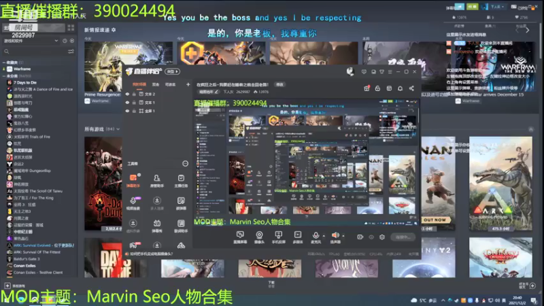The height and width of the screenshot is (306, 544).
Task: Click the bell notification icon in companion header
Action: pos(400,88)
